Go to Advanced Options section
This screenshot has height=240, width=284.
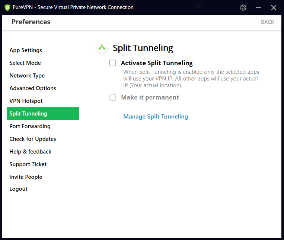33,88
